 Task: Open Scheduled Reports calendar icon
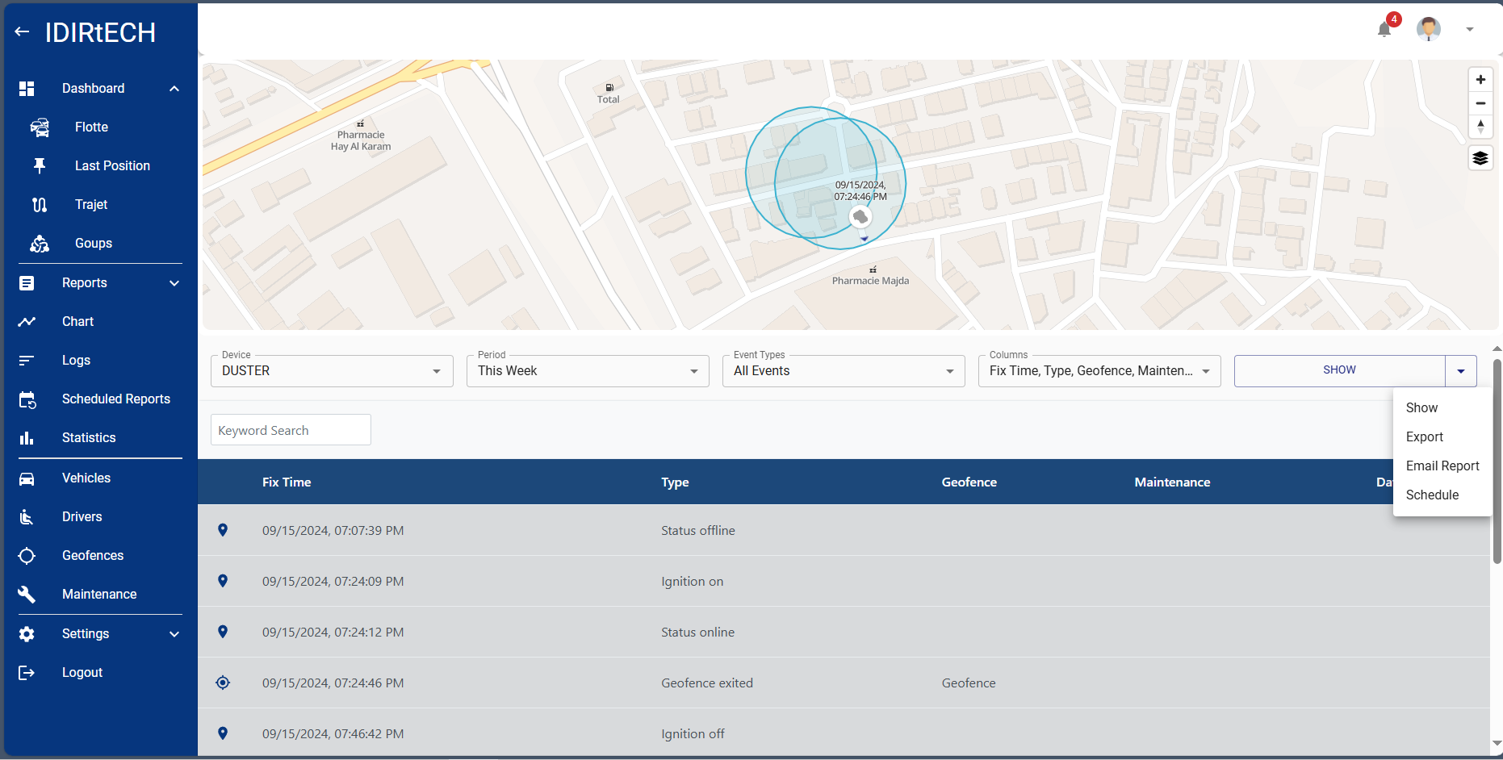[27, 399]
